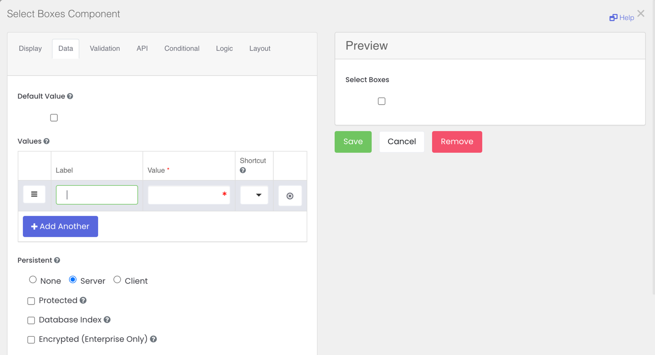
Task: Click the Default Value help icon
Action: (x=70, y=96)
